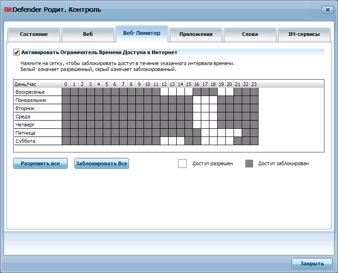Select the Суббота row label

click(25, 141)
